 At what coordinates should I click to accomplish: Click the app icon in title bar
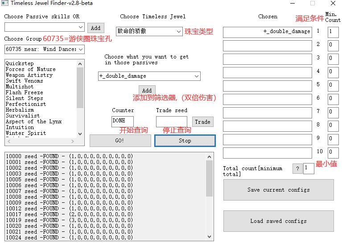point(5,3)
